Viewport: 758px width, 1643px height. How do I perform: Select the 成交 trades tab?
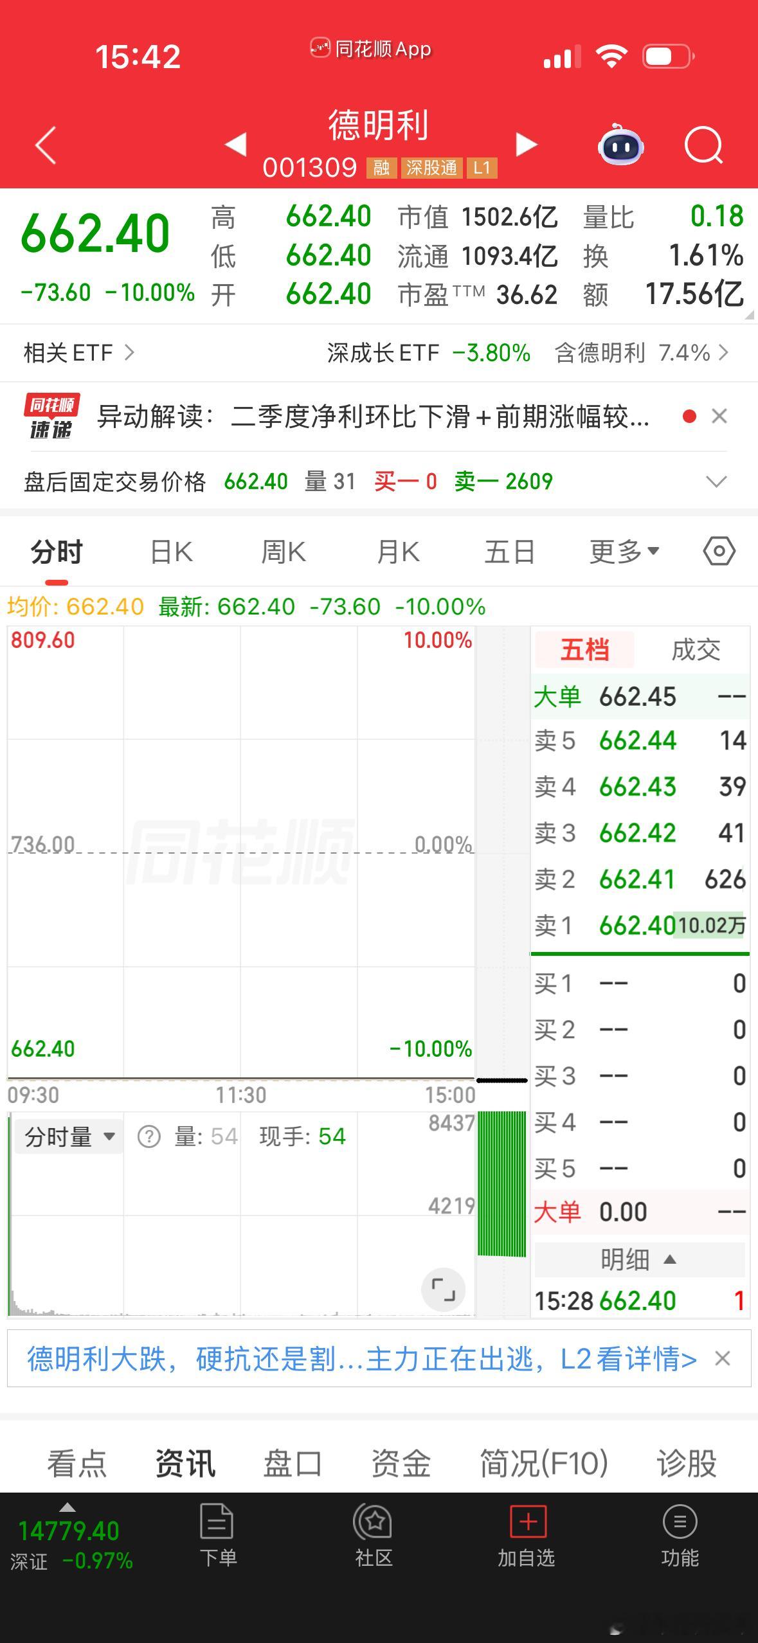click(x=696, y=650)
